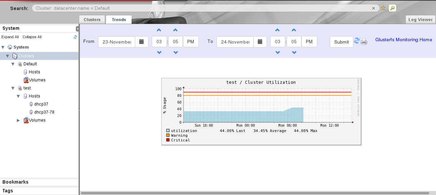Open the From date calendar picker

click(141, 42)
